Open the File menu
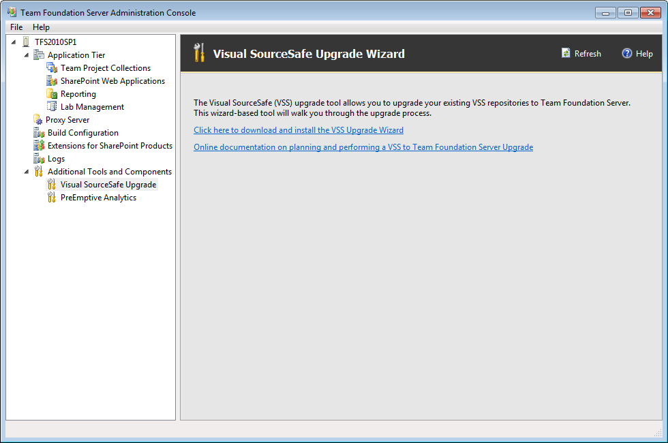This screenshot has width=668, height=443. (x=16, y=27)
